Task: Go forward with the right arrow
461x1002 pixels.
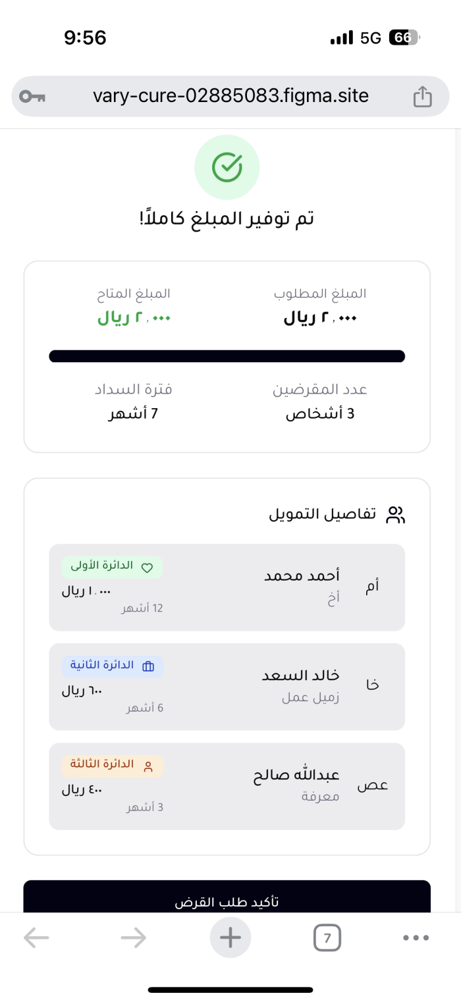Action: (x=134, y=937)
